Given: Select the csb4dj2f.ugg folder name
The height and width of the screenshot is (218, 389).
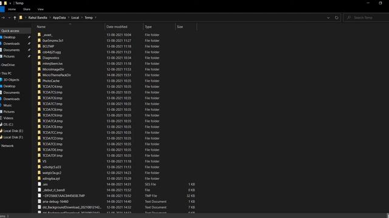Looking at the screenshot, I should [52, 52].
